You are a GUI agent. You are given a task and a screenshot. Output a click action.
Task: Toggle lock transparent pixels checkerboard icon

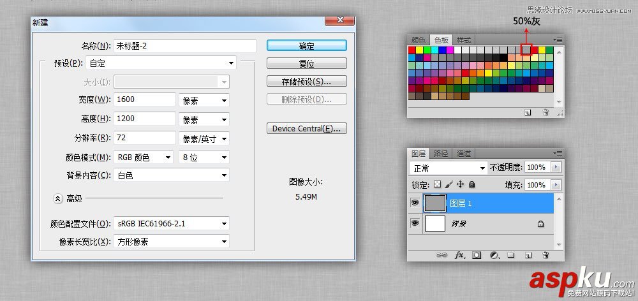(438, 184)
